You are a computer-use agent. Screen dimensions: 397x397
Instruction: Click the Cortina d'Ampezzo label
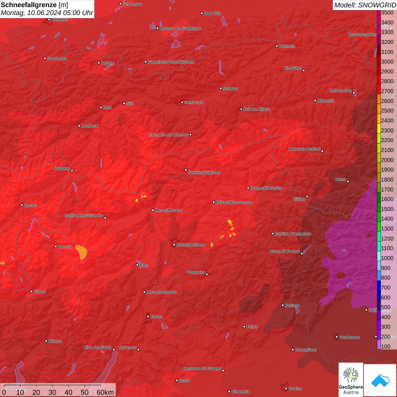coord(293,234)
